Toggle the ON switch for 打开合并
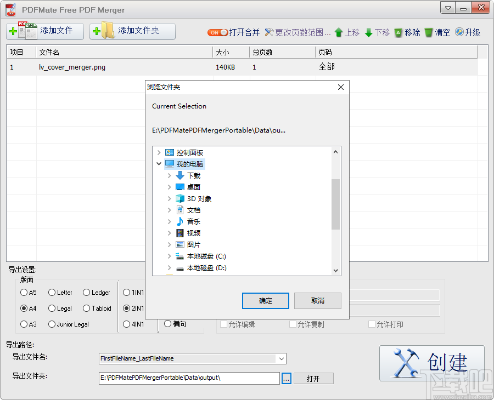 click(218, 32)
